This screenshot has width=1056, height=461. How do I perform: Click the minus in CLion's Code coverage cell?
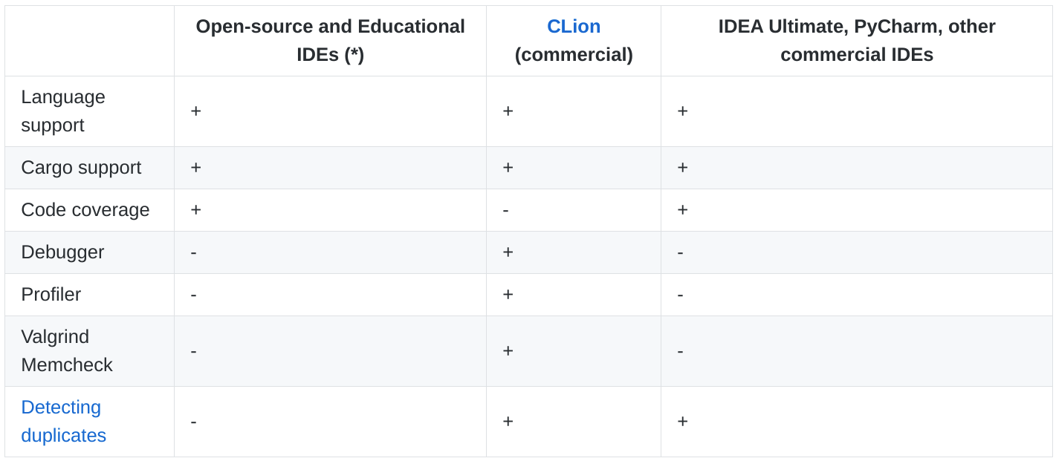coord(506,211)
